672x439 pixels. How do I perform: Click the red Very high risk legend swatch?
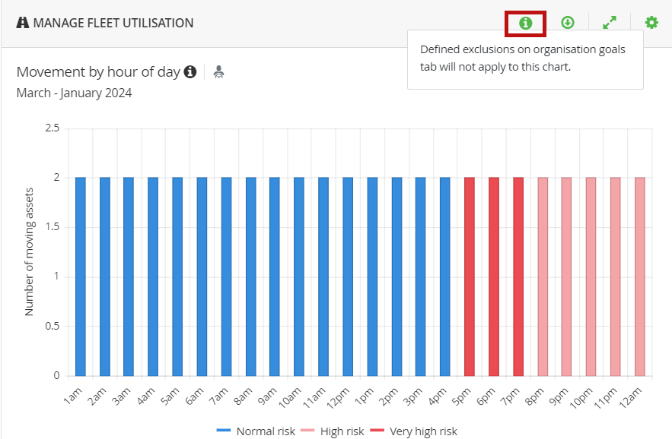tap(377, 431)
